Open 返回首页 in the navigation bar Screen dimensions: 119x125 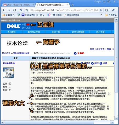(x=12, y=32)
